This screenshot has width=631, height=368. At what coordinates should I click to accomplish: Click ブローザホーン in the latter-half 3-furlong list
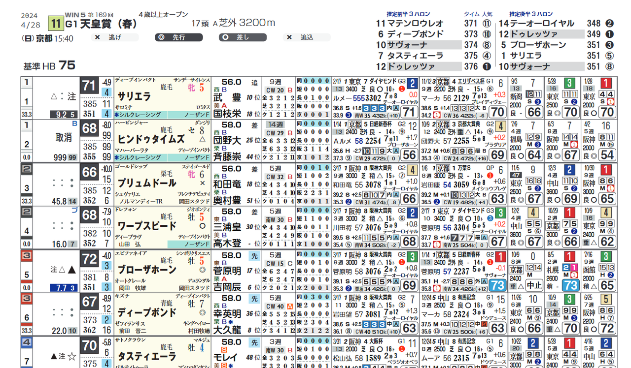click(538, 45)
